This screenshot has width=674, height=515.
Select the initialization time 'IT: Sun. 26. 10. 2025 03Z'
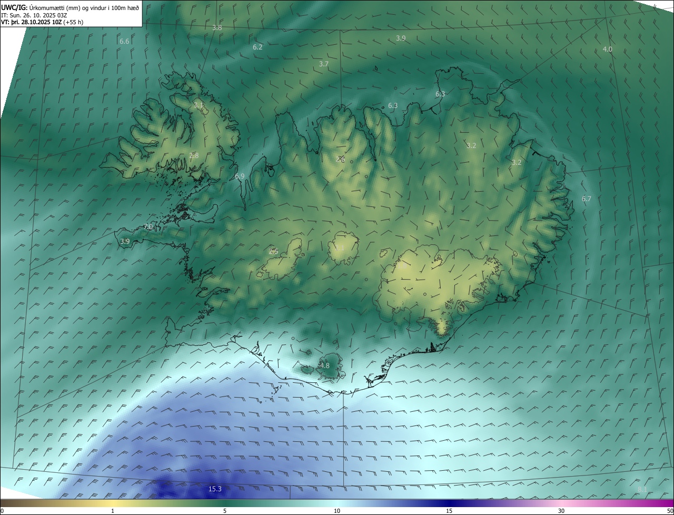(x=34, y=15)
